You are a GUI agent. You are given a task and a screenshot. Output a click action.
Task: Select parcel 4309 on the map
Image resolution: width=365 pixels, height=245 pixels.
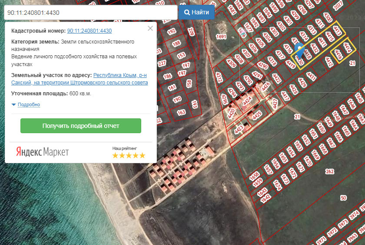231,63
